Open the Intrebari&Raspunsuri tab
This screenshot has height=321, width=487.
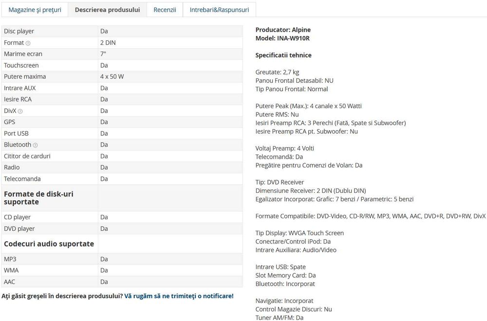[219, 10]
